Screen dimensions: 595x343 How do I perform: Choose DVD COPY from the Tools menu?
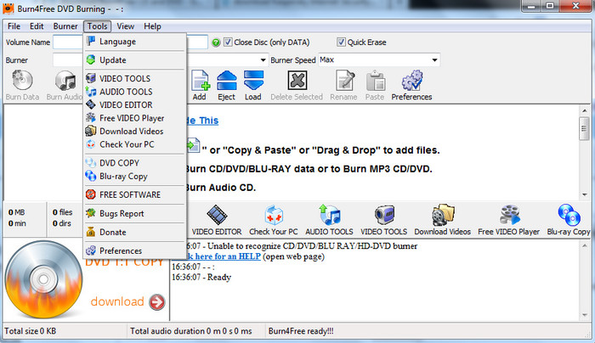pyautogui.click(x=135, y=163)
